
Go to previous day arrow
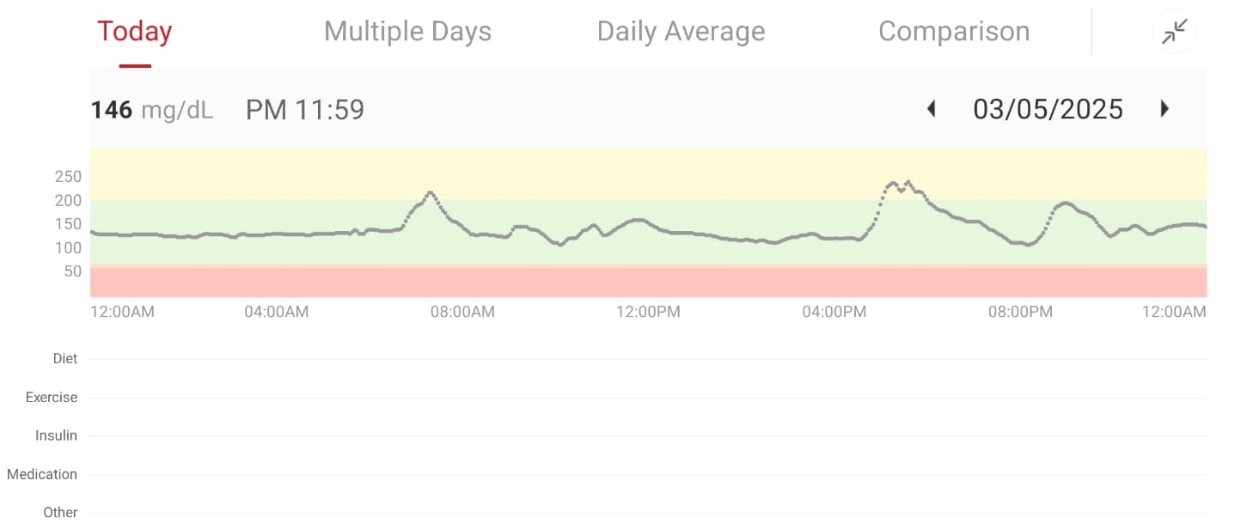click(x=931, y=109)
